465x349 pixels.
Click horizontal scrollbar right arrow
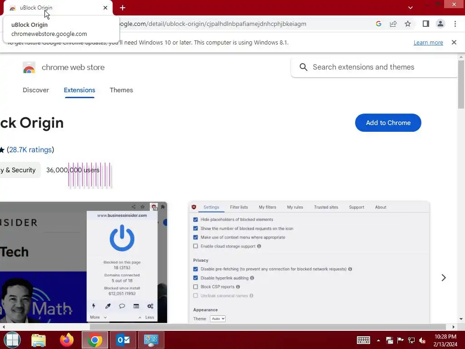point(453,327)
